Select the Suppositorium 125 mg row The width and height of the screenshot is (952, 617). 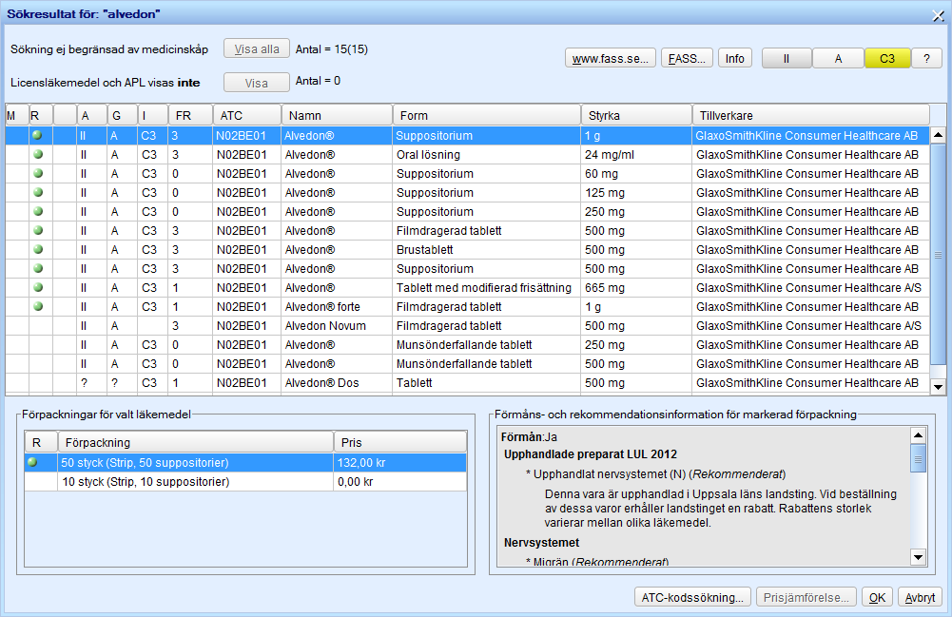tap(467, 192)
